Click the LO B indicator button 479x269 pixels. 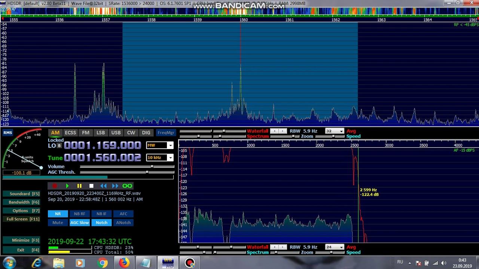point(59,146)
